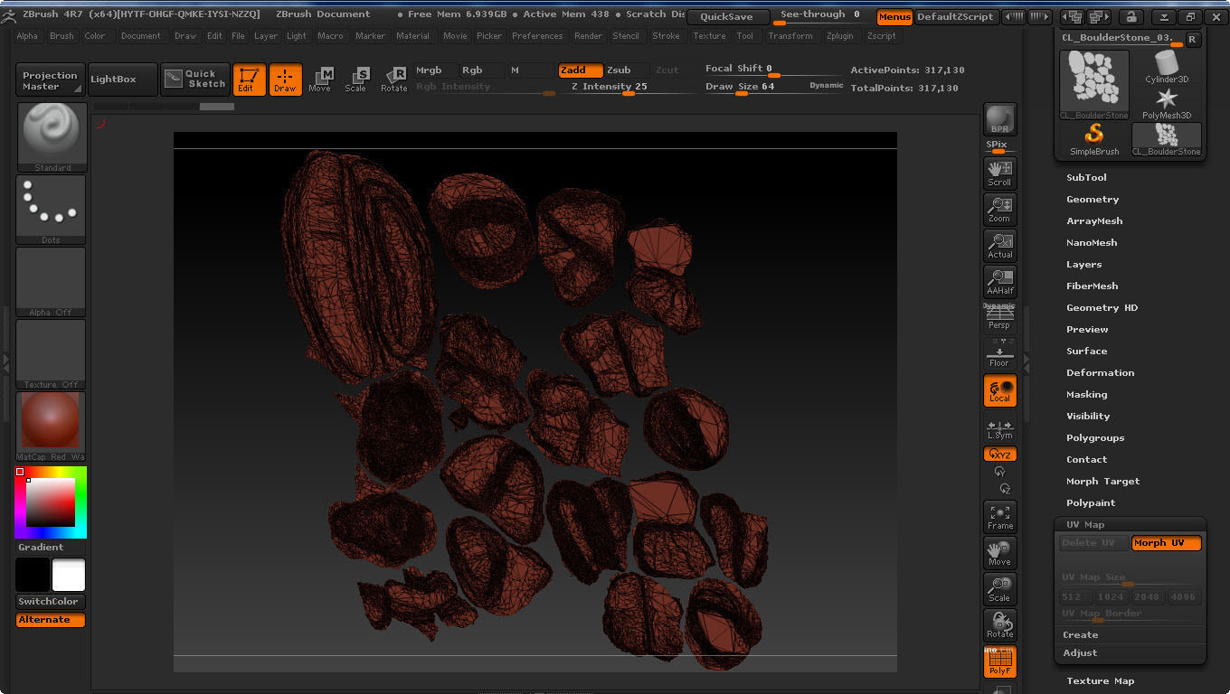The image size is (1230, 694).
Task: Open the Alpha menu
Action: [x=27, y=36]
